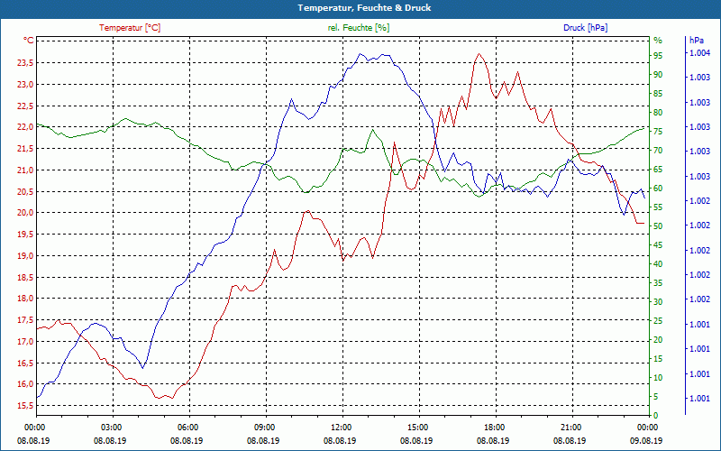
Task: Click the green "80" humidity axis tick
Action: click(x=658, y=113)
